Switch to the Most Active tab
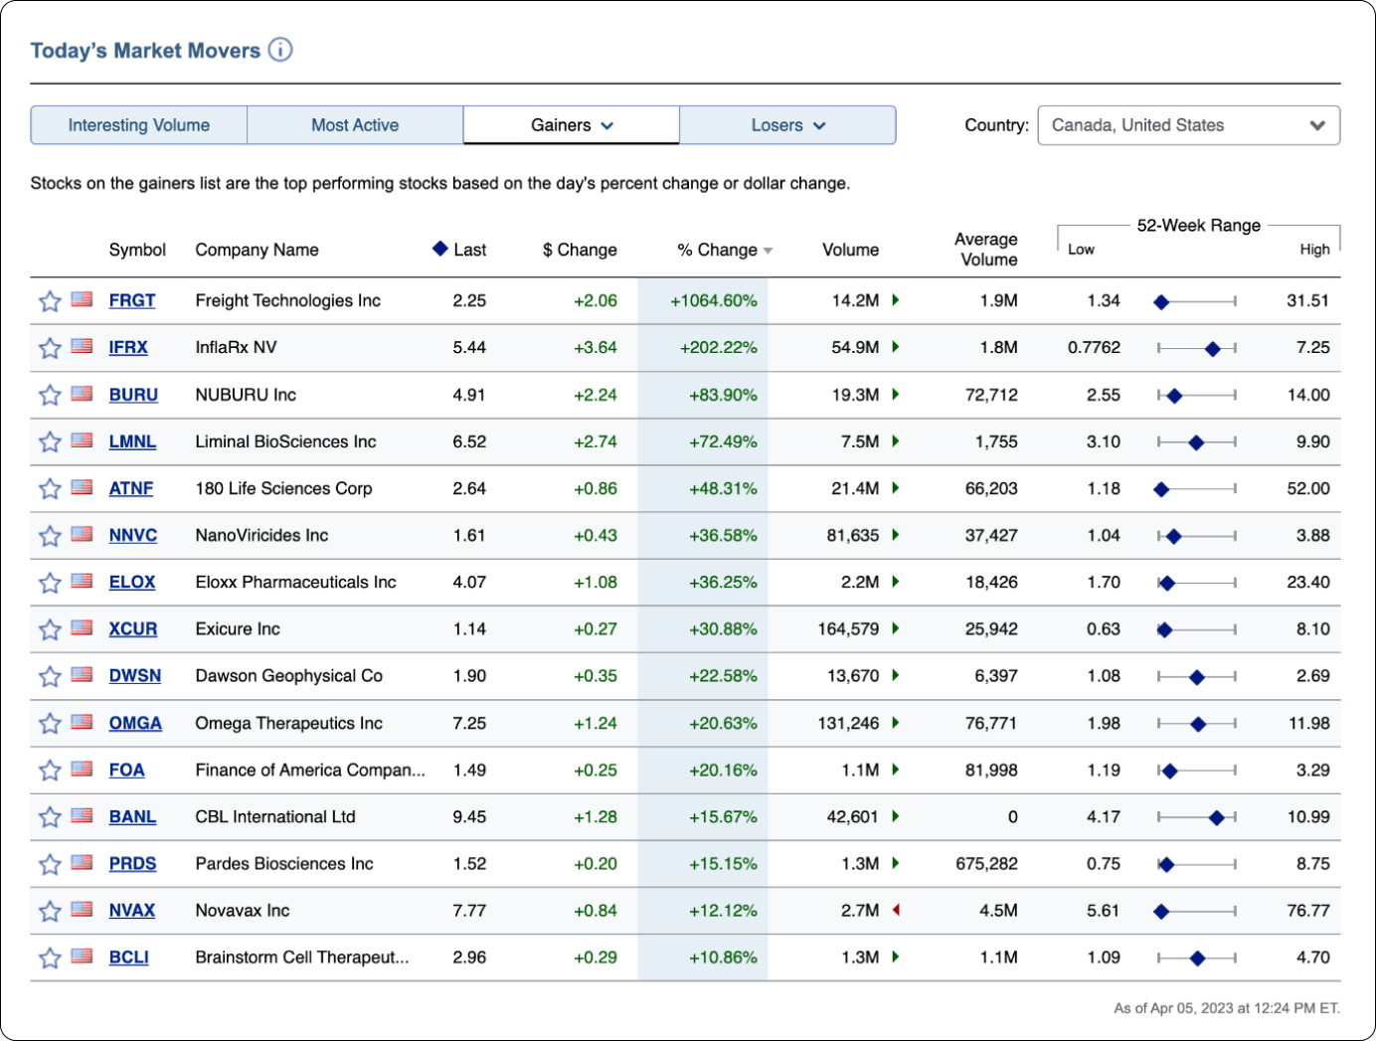Image resolution: width=1376 pixels, height=1041 pixels. (355, 125)
